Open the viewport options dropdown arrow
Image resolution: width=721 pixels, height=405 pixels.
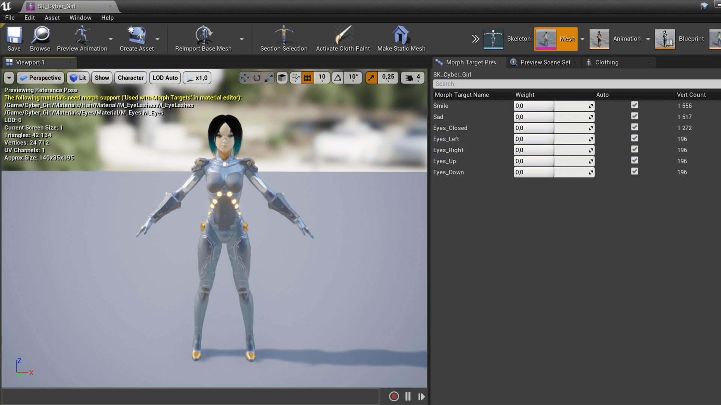[x=9, y=78]
